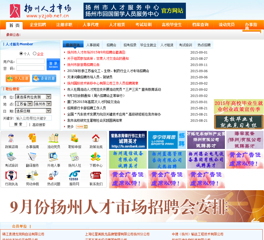
Task: Open the 热点问题 question icon
Action: [x=54, y=175]
